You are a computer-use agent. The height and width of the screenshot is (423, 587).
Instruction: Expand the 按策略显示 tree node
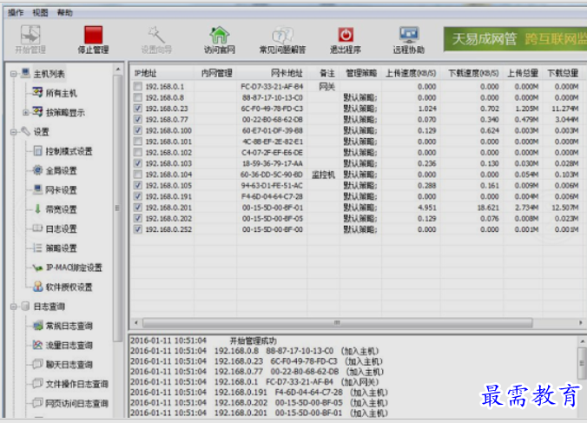(25, 112)
